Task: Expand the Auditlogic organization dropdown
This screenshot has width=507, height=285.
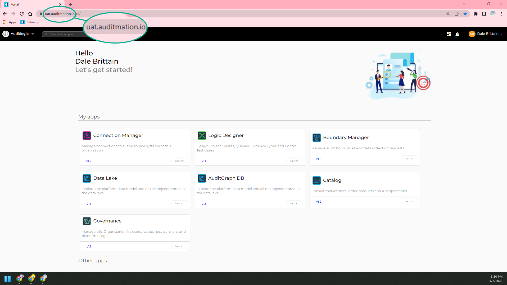Action: (x=33, y=34)
